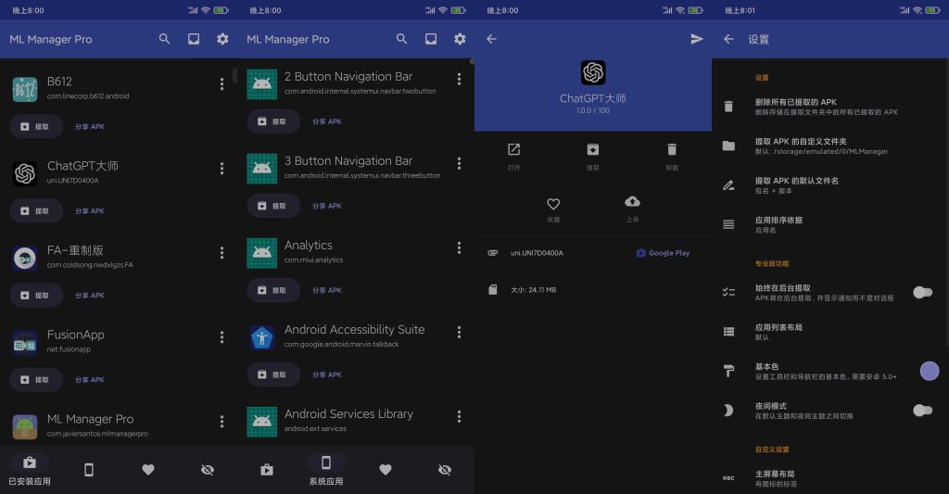
Task: Pick 基本色 purple color circle in settings
Action: tap(929, 371)
